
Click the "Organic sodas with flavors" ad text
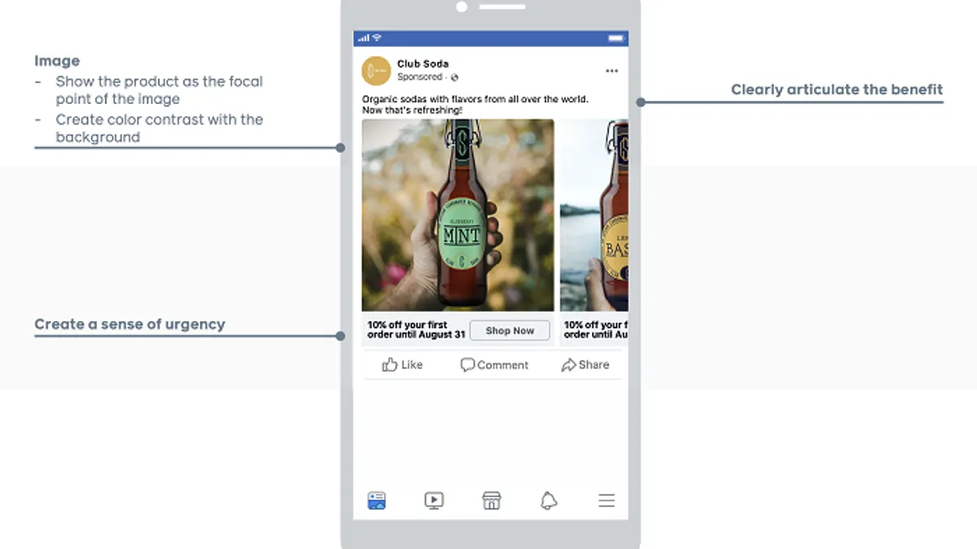tap(475, 104)
